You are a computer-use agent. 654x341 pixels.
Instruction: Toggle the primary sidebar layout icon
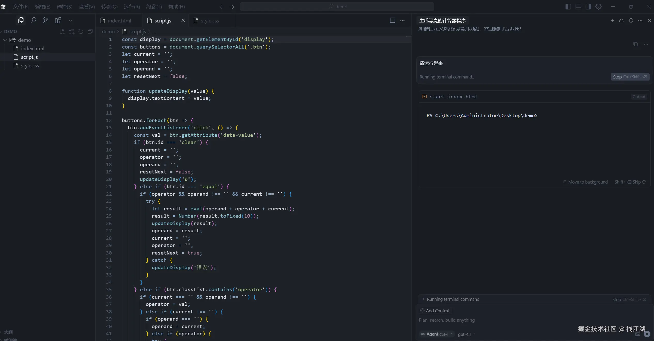[x=568, y=7]
